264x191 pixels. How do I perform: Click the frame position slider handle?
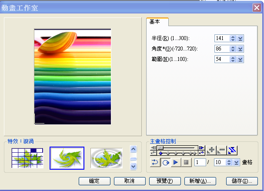(x=161, y=148)
